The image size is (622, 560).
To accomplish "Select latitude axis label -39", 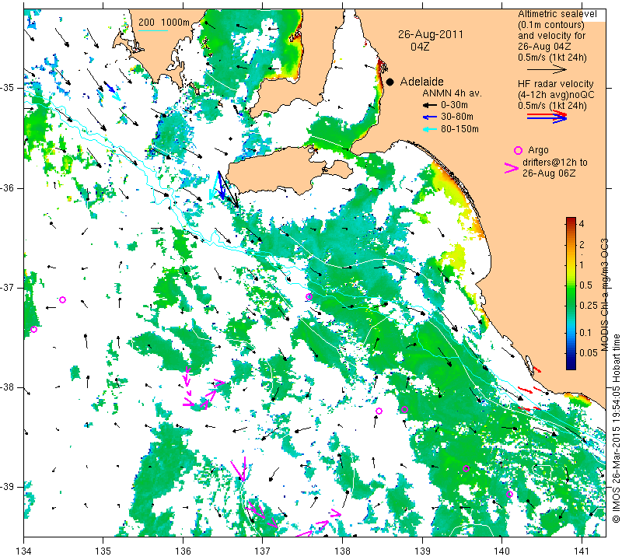I will 8,487.
